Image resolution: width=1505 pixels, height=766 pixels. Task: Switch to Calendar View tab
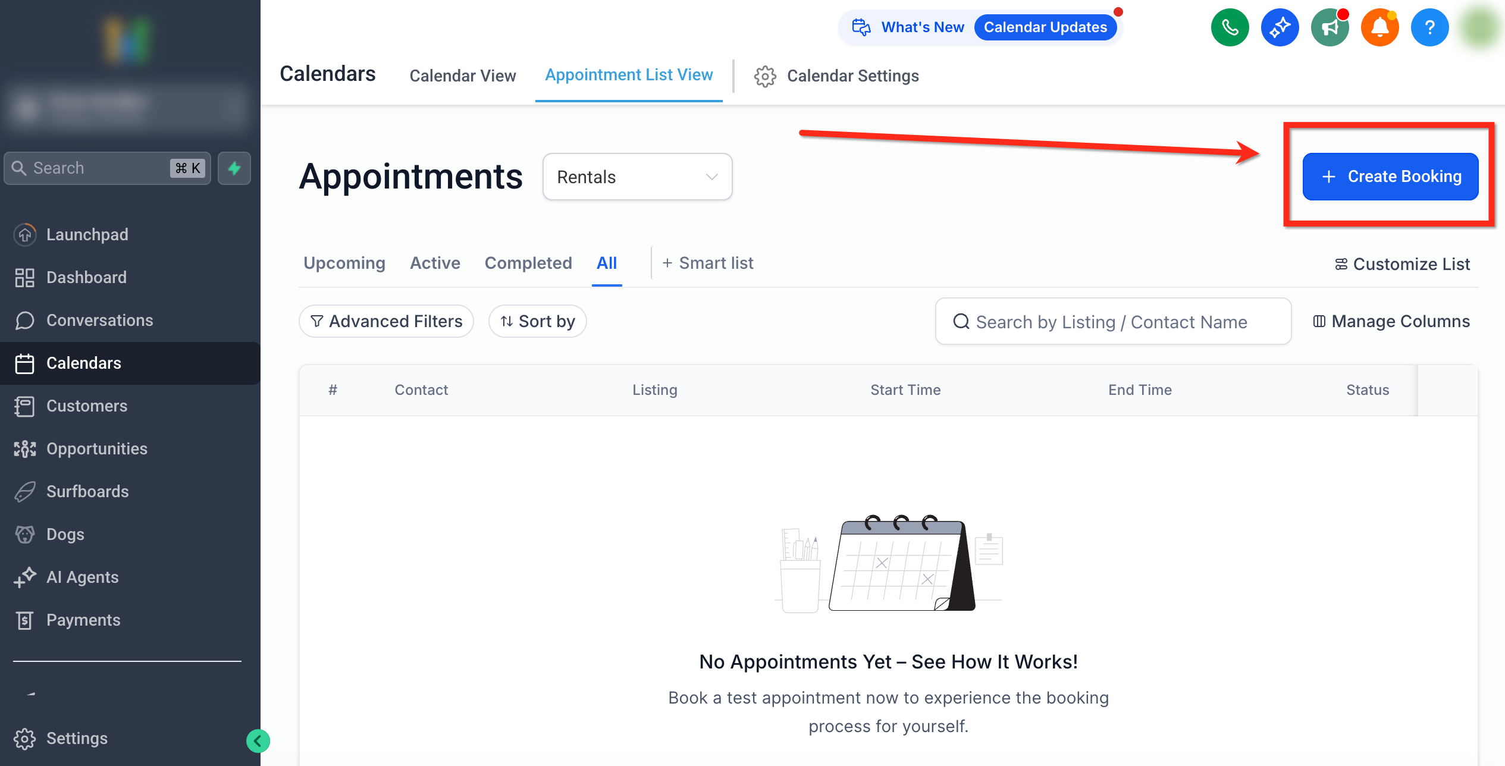[x=462, y=76]
